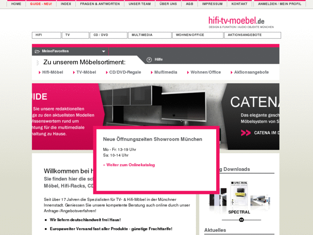Screen dimensions: 313x235
Task: Click the SPECTRAL catalog label
Action: click(x=239, y=212)
